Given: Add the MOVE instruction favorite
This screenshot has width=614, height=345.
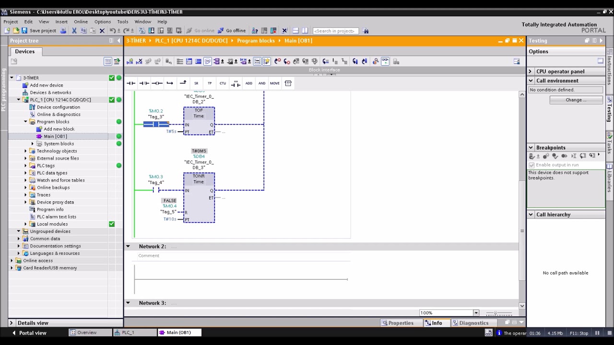Looking at the screenshot, I should coord(274,83).
